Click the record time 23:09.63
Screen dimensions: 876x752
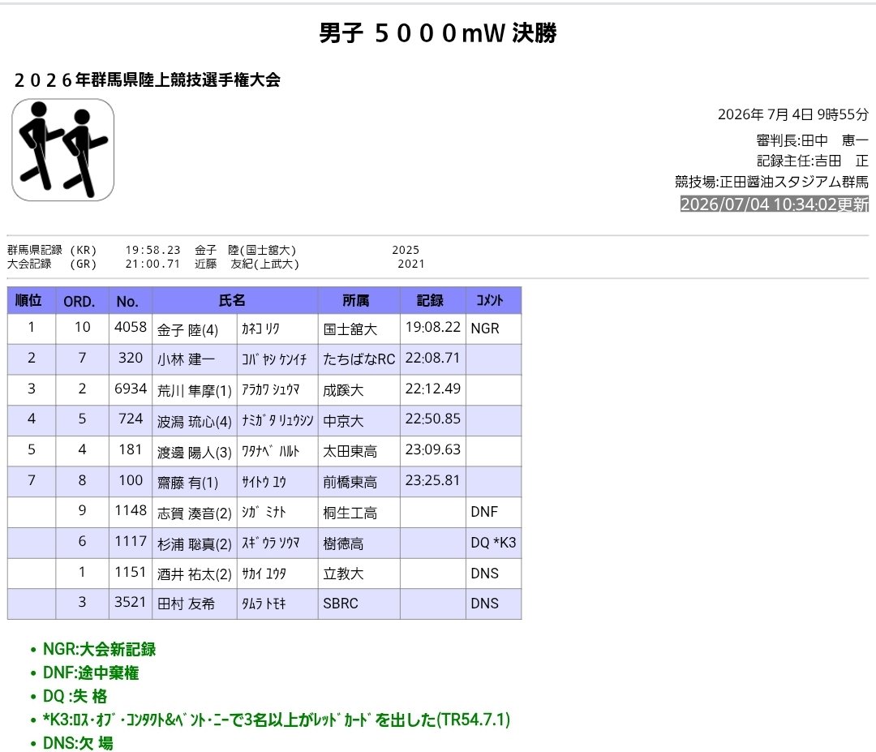433,449
